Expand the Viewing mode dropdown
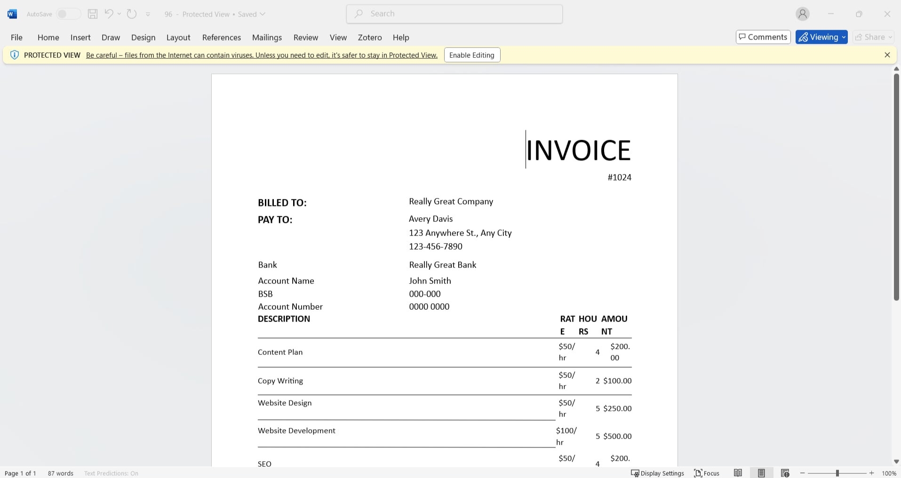Image resolution: width=901 pixels, height=478 pixels. [x=821, y=37]
